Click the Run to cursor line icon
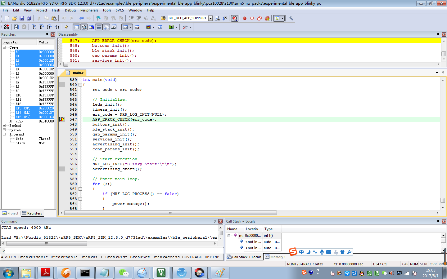 coord(56,27)
